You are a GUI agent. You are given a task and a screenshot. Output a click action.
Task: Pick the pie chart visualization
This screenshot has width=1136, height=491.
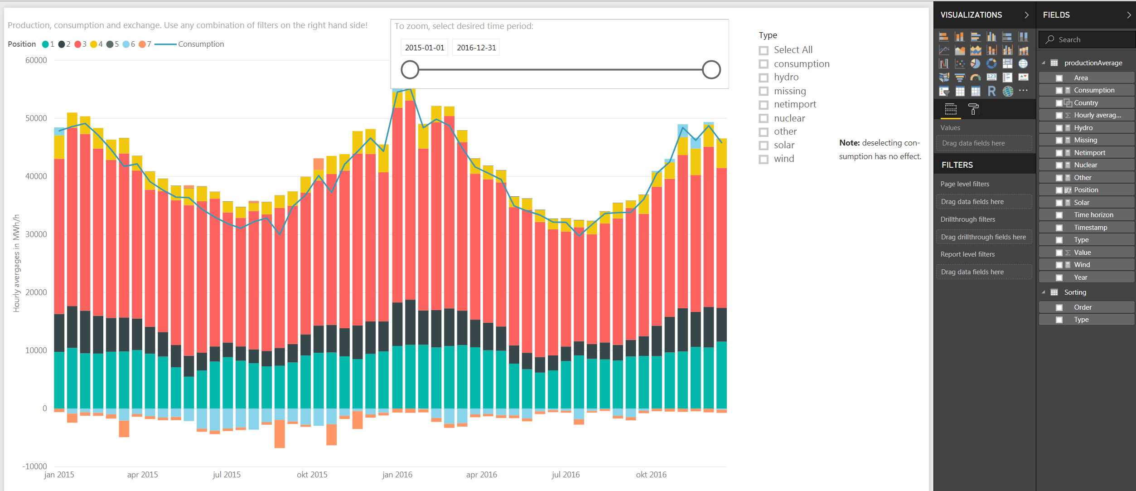tap(976, 64)
